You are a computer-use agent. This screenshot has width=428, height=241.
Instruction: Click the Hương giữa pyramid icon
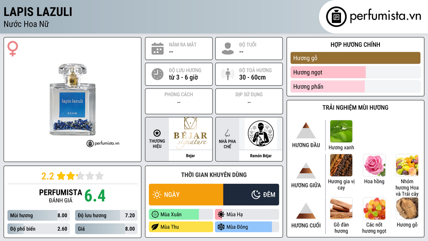[306, 171]
